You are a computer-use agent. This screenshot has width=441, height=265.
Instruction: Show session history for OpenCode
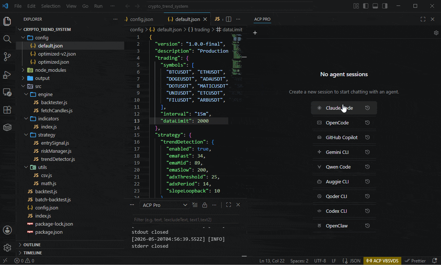pyautogui.click(x=367, y=123)
